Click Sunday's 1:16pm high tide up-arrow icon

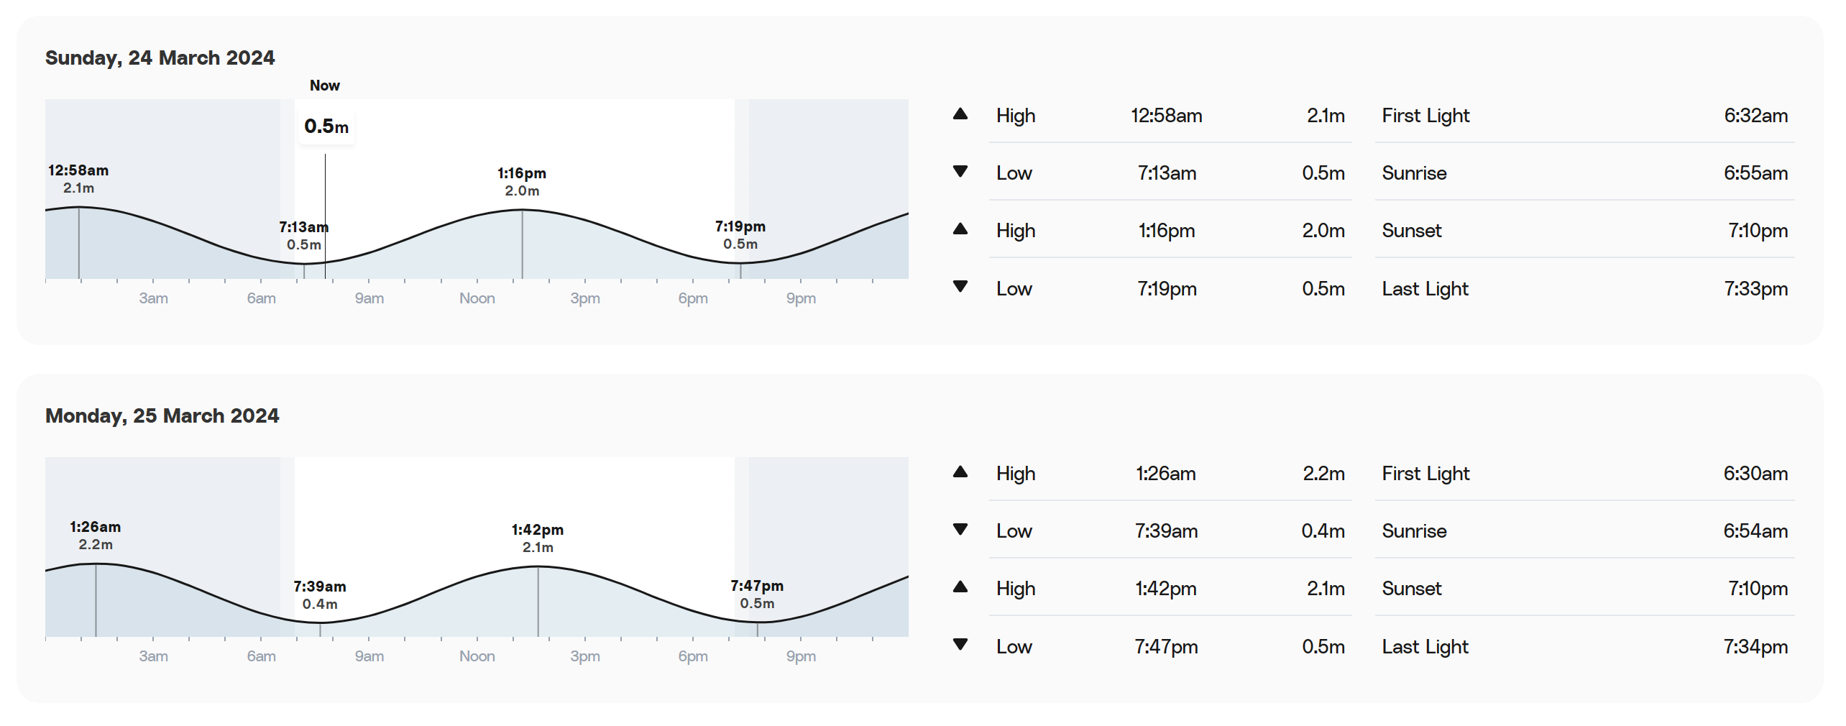point(960,229)
